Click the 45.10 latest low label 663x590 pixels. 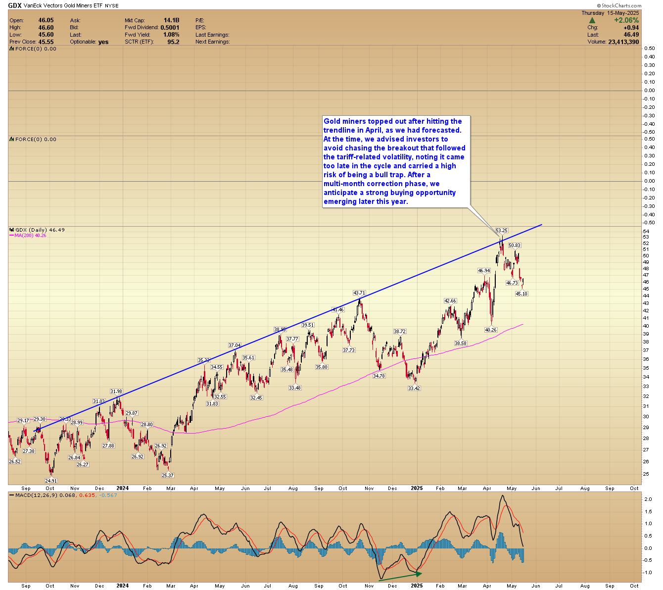pos(521,294)
